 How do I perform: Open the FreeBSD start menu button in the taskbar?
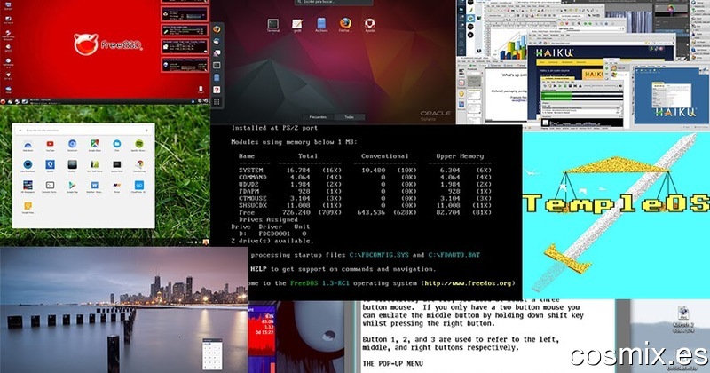click(x=3, y=101)
